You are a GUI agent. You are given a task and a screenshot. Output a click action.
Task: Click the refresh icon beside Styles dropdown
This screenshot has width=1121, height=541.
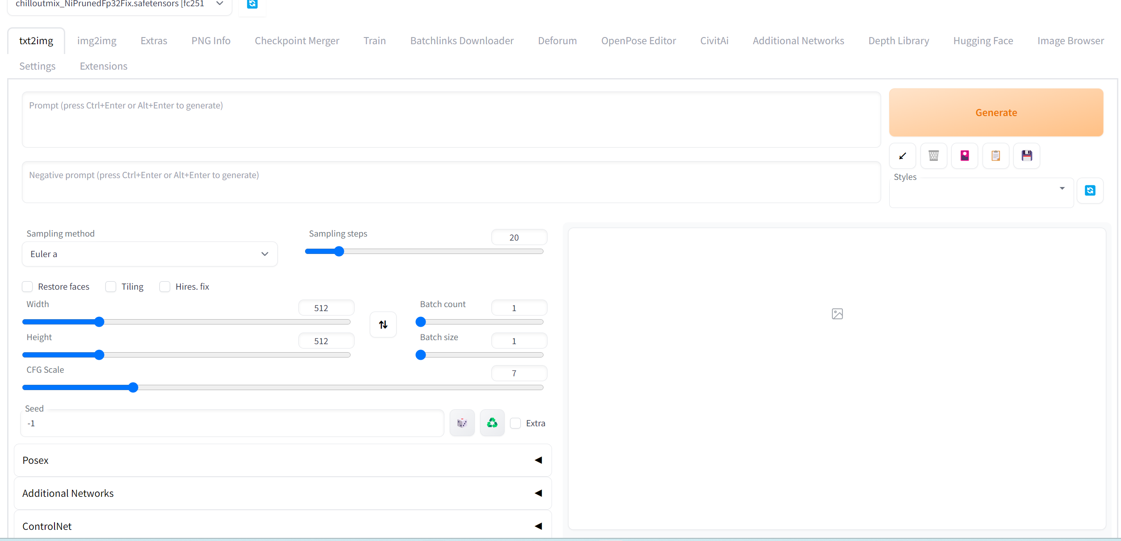[x=1090, y=191]
